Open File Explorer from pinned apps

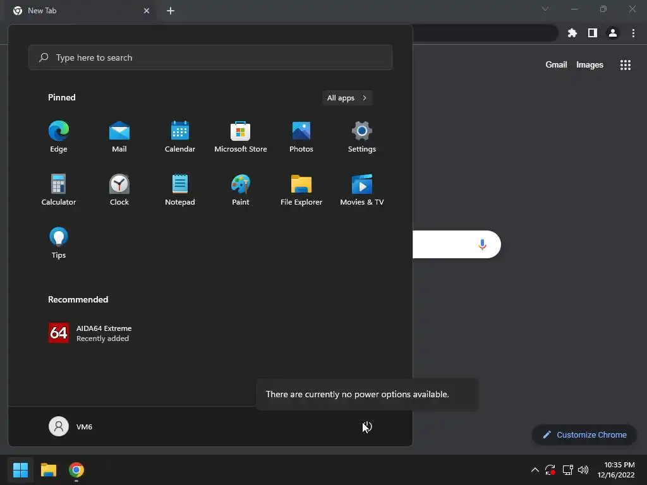[301, 189]
